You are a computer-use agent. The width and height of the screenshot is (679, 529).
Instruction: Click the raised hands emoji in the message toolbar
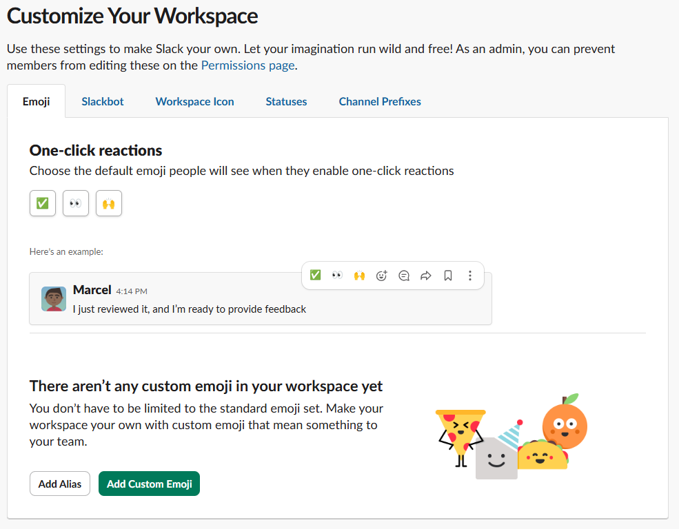[x=359, y=276]
